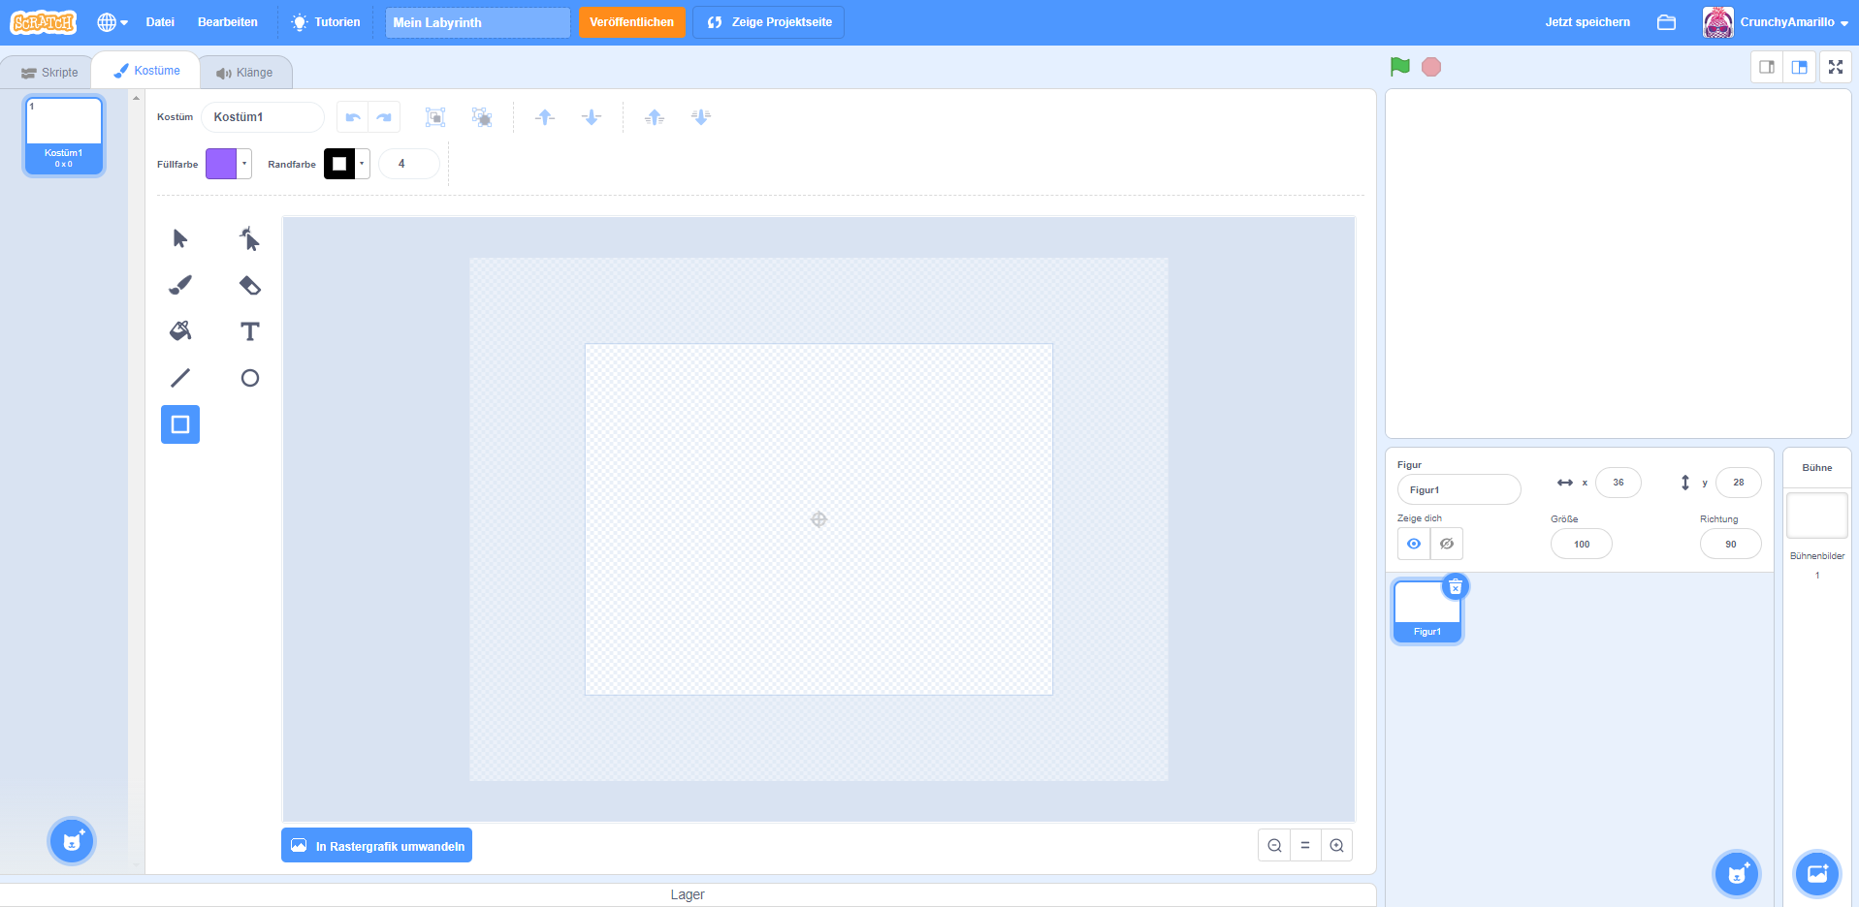
Task: Click the y position field
Action: point(1738,482)
